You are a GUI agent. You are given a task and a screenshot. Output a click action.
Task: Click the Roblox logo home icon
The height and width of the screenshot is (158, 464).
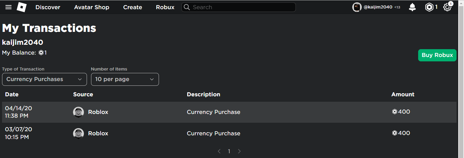click(22, 7)
